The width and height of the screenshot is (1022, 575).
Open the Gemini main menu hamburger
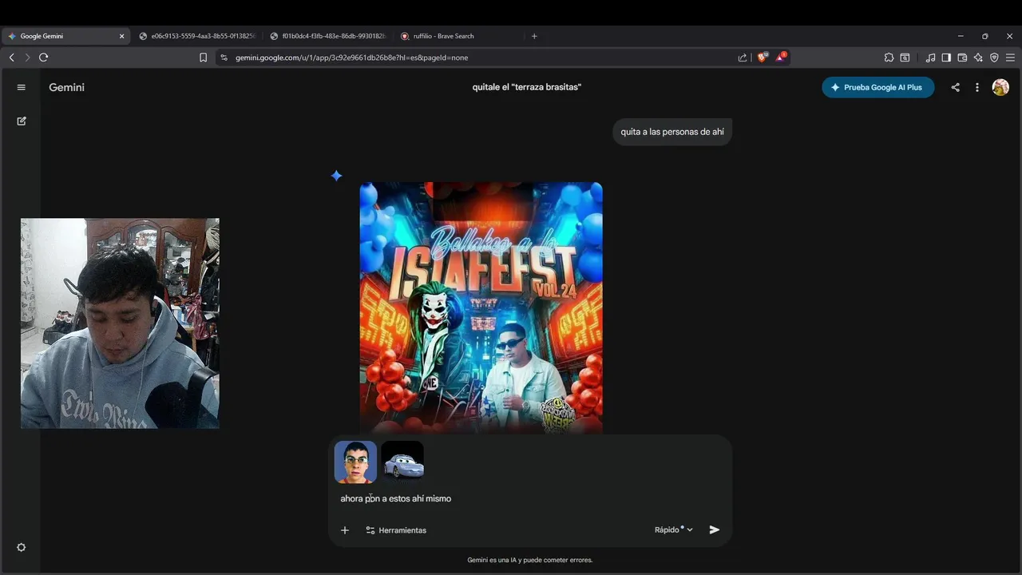click(x=22, y=88)
